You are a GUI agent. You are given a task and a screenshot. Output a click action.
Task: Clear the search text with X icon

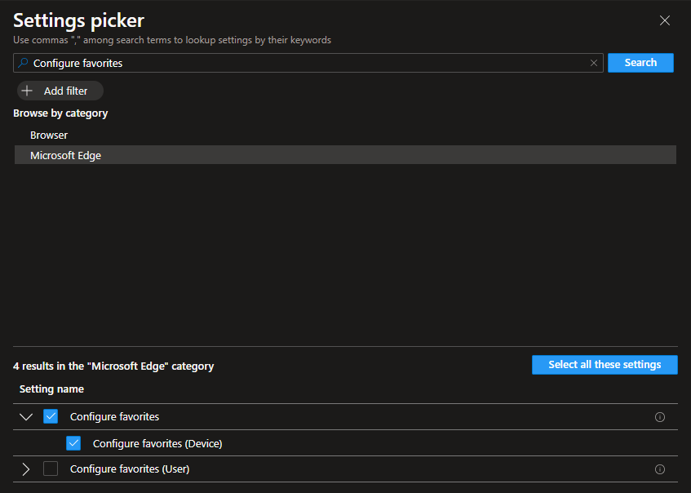click(594, 63)
